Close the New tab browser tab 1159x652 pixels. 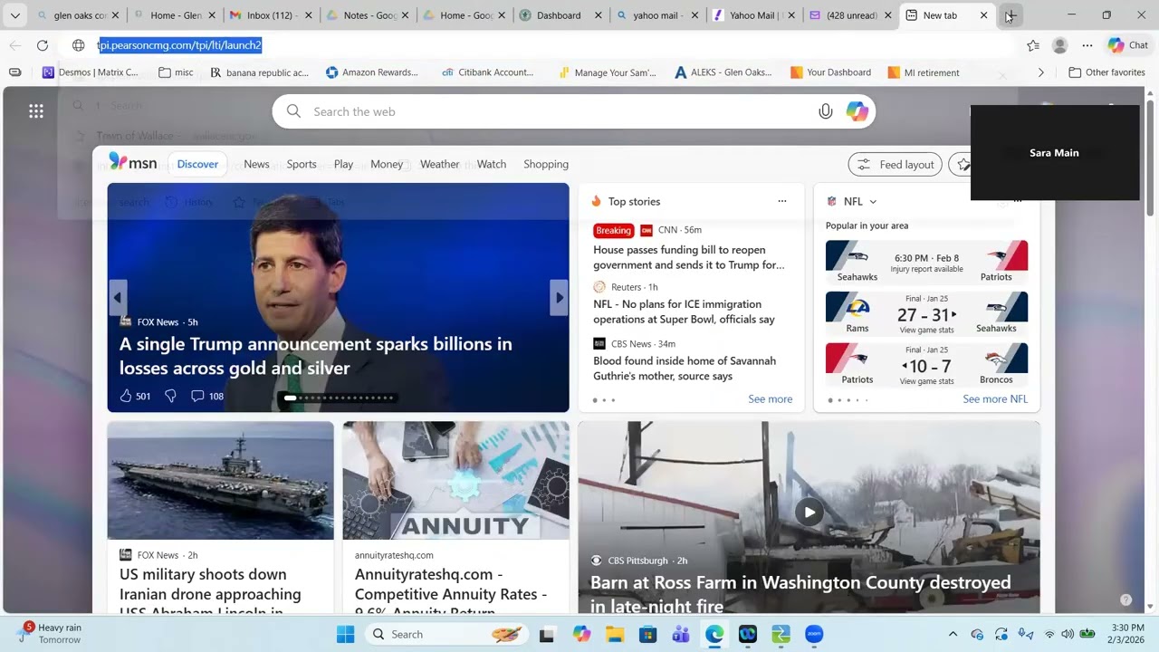point(984,15)
